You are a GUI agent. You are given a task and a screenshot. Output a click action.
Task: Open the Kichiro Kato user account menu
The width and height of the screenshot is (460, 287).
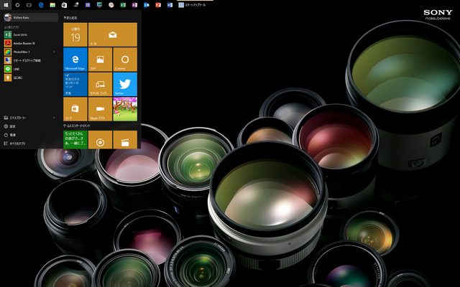(x=31, y=17)
